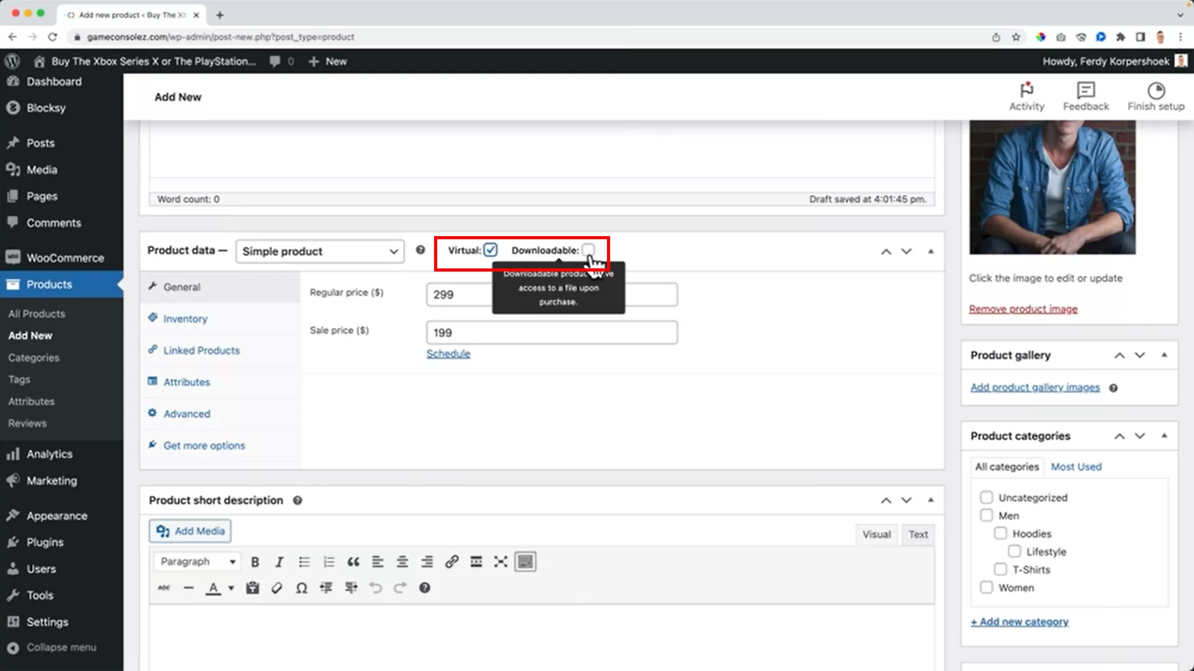Click the Italic formatting icon

(x=279, y=562)
